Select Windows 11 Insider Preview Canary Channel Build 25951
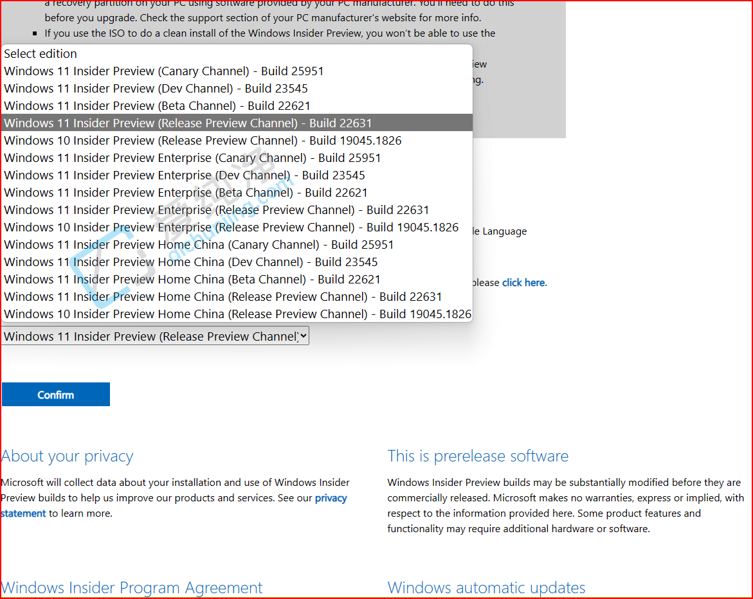 tap(163, 71)
